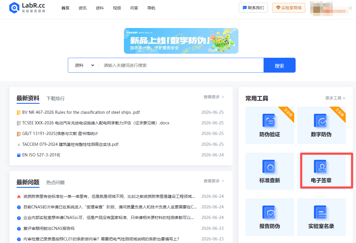Image resolution: width=356 pixels, height=243 pixels.
Task: Open question 复评审期间能出CNAS报告吗
Action: [49, 228]
